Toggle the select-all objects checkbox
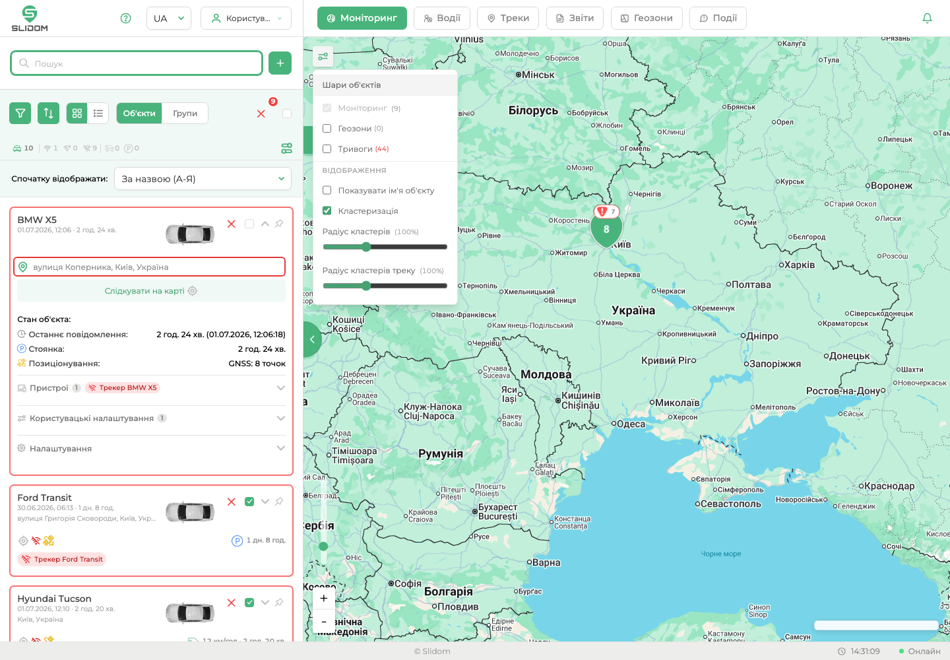 [x=287, y=114]
